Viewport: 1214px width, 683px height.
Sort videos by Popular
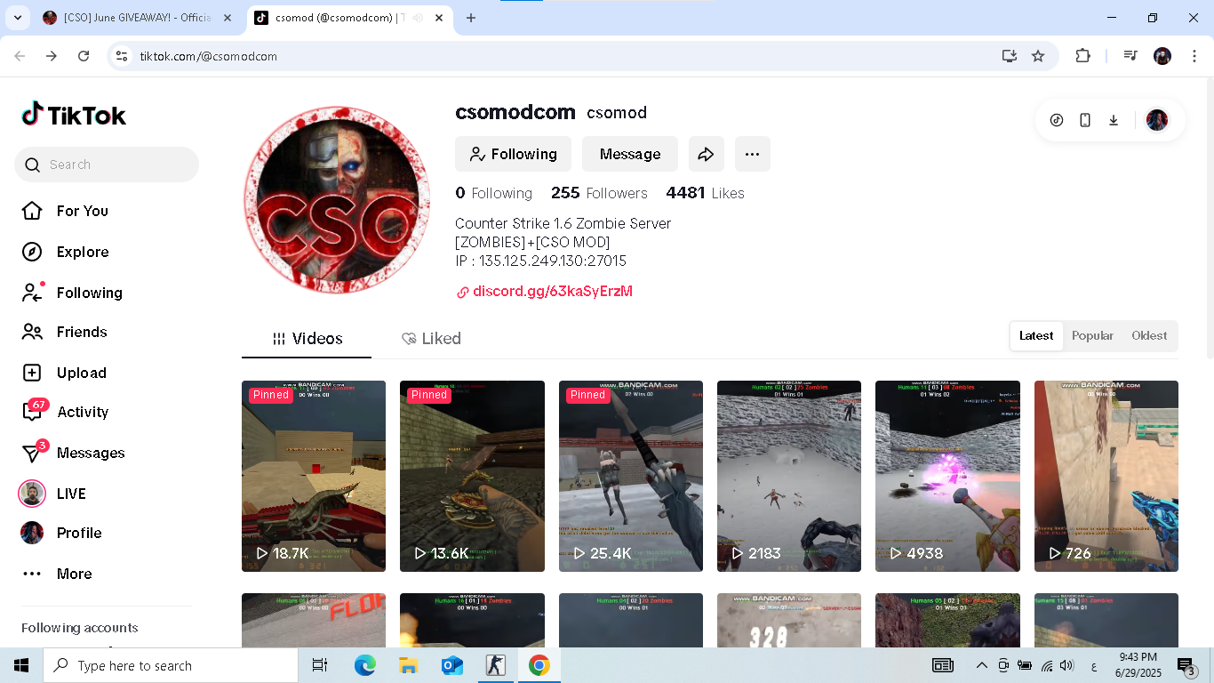pyautogui.click(x=1092, y=335)
